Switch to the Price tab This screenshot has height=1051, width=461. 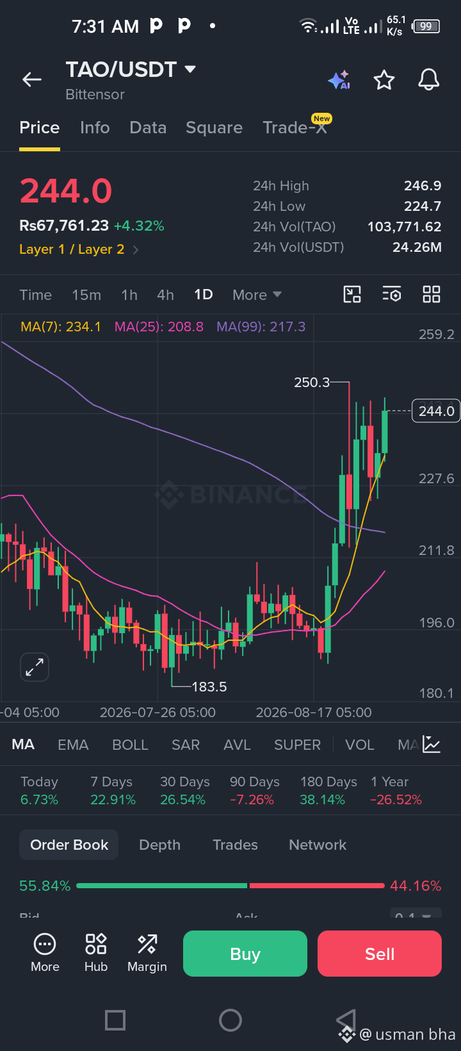(x=40, y=128)
